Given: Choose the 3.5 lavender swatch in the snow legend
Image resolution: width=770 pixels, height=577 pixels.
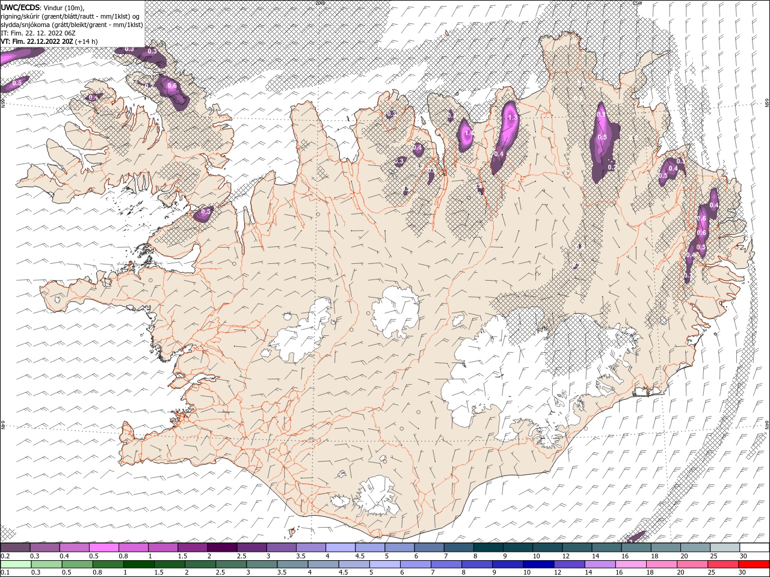Looking at the screenshot, I should pyautogui.click(x=311, y=548).
